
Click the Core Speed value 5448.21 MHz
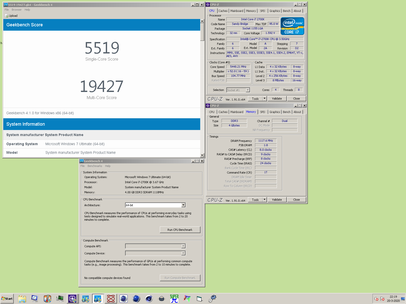tap(238, 67)
